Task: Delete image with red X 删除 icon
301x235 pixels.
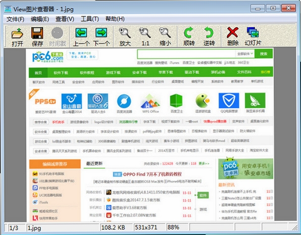Action: pyautogui.click(x=232, y=32)
